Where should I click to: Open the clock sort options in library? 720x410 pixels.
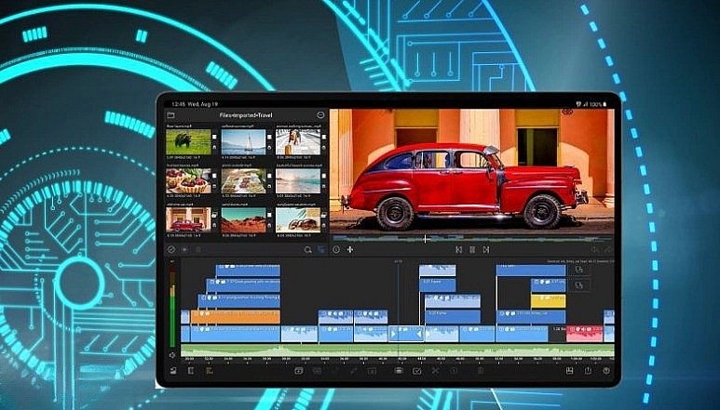pyautogui.click(x=336, y=250)
